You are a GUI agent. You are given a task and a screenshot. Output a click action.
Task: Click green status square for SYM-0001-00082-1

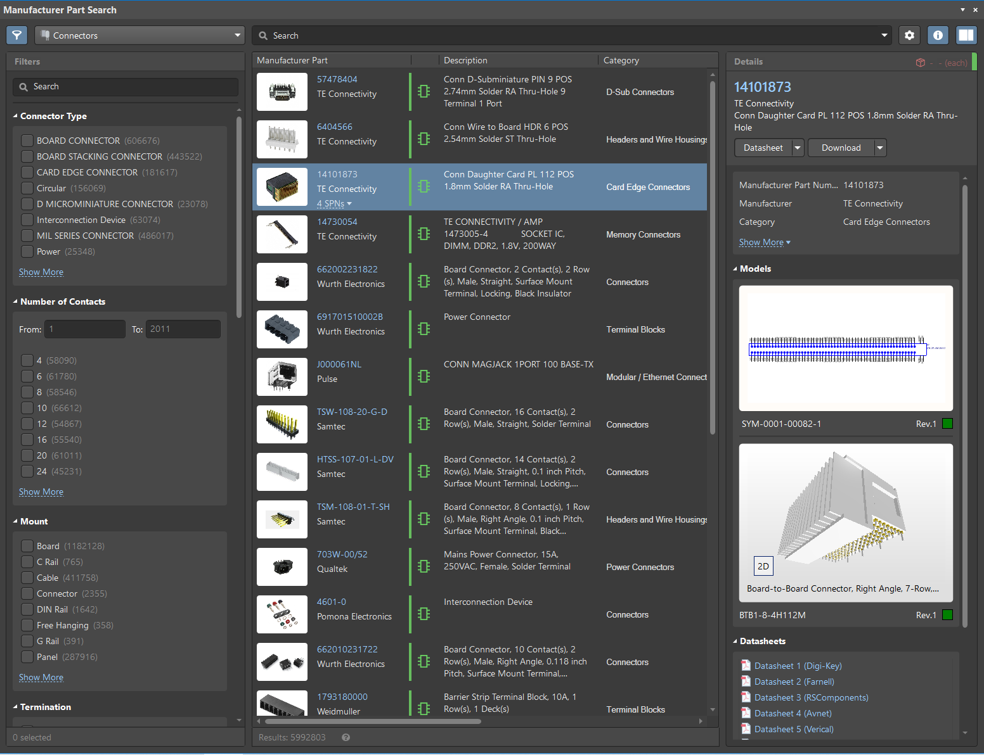[x=948, y=424]
